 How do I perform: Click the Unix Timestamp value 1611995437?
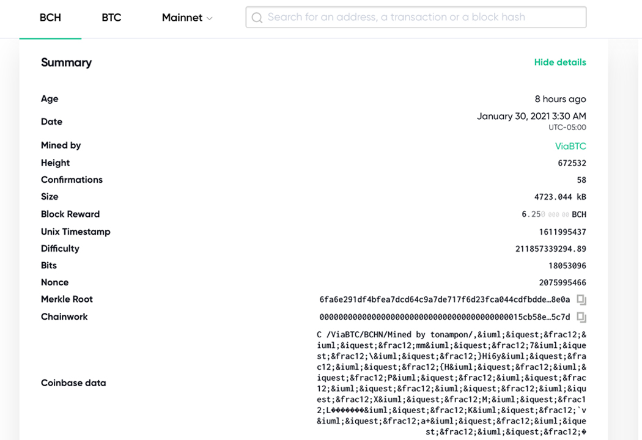click(562, 232)
